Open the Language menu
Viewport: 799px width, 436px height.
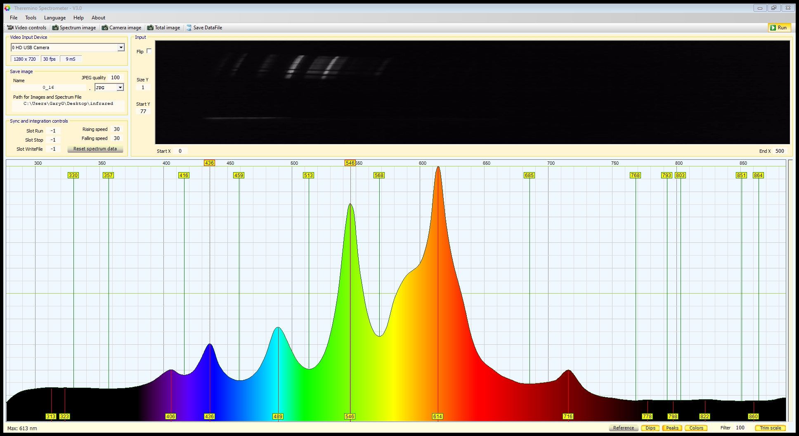[55, 18]
